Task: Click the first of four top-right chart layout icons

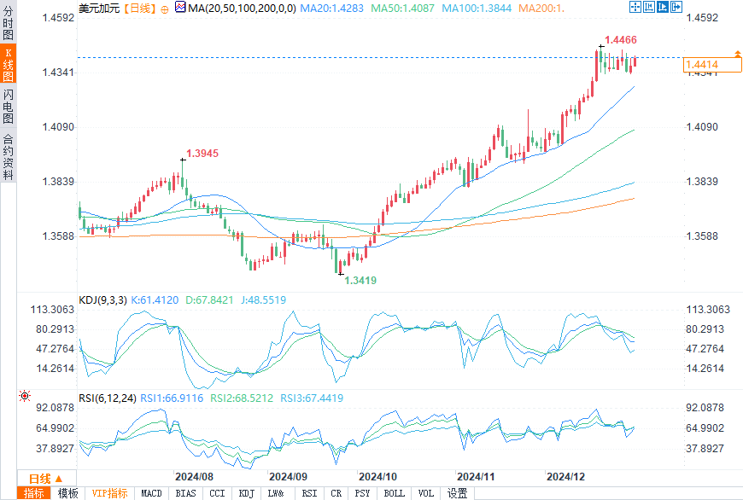Action: 635,8
